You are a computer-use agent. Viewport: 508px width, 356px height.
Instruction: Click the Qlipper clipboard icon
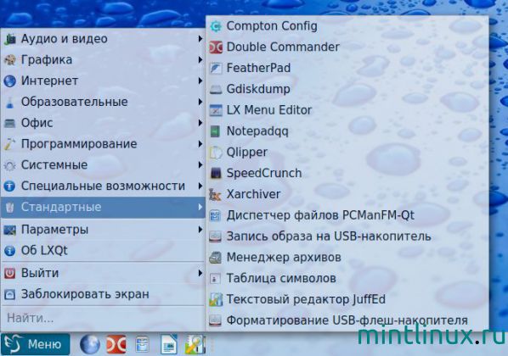point(216,153)
